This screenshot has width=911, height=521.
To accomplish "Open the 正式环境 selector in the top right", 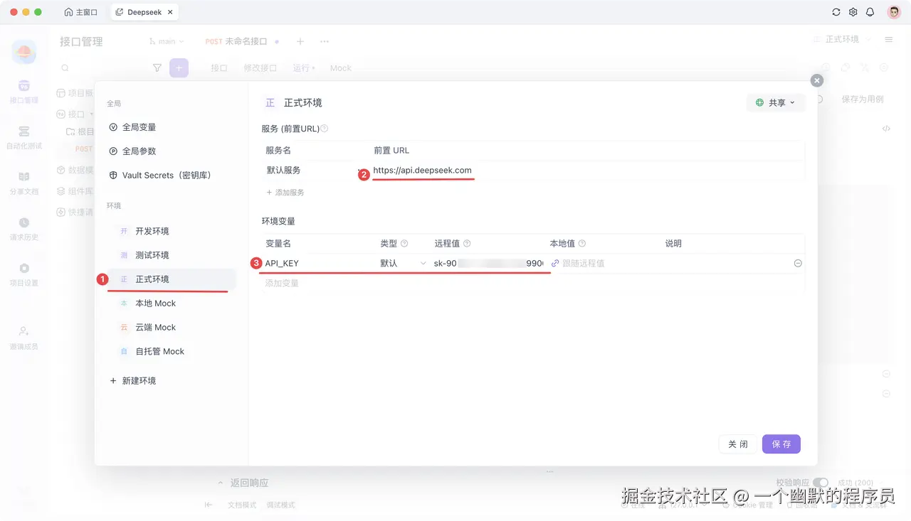I will (841, 40).
